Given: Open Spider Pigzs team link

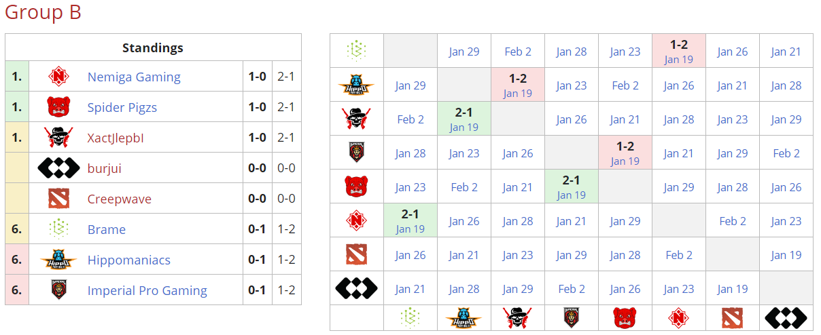Looking at the screenshot, I should pos(122,107).
